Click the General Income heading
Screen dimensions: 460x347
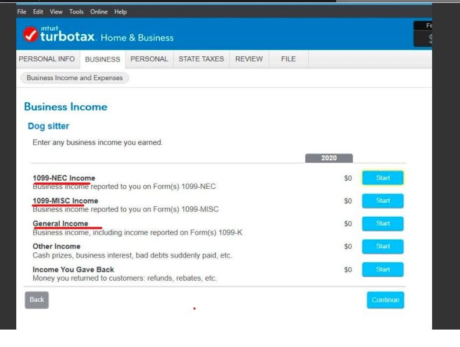pyautogui.click(x=60, y=224)
